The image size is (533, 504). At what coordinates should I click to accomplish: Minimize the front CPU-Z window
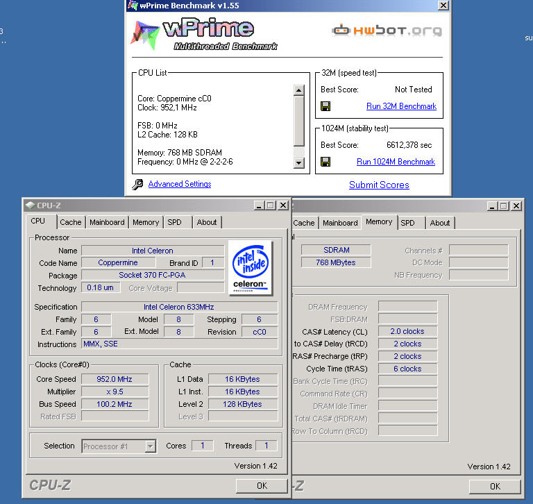[x=259, y=205]
